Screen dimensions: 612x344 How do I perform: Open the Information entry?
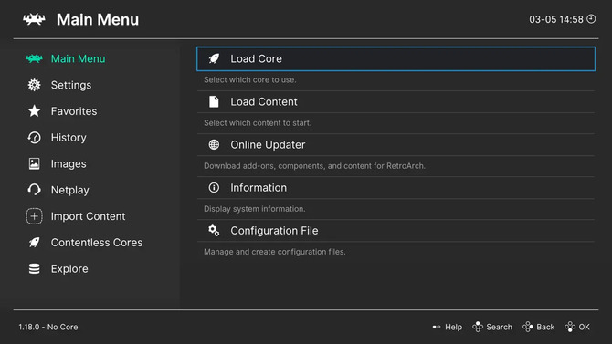pos(396,188)
